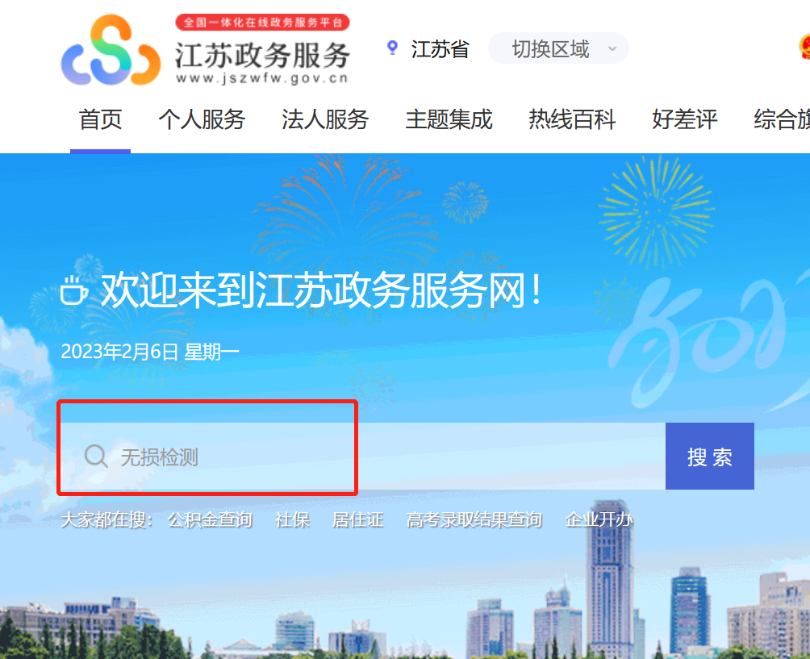This screenshot has height=659, width=810.
Task: Open the 好差评 navigation item
Action: pos(684,120)
